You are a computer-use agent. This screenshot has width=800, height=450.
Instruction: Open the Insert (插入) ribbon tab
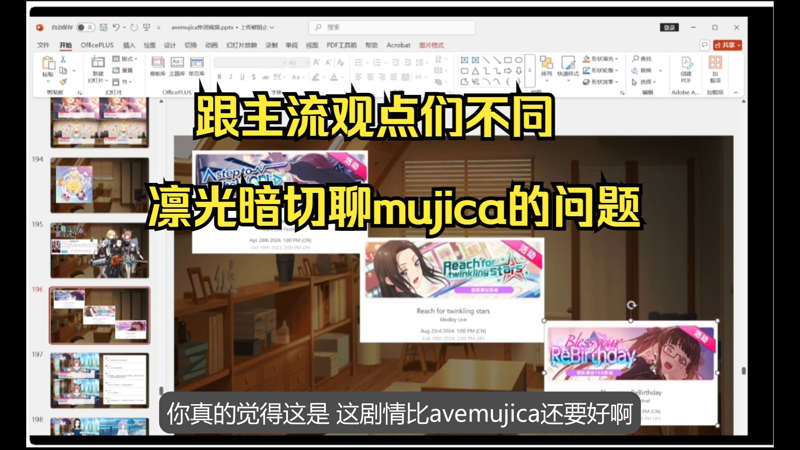[129, 45]
